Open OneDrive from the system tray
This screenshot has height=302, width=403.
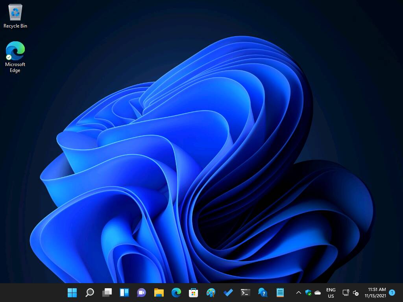pyautogui.click(x=318, y=293)
